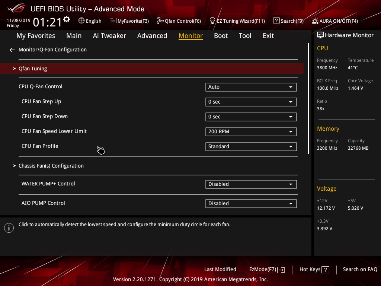The width and height of the screenshot is (381, 286).
Task: Open the CPU Fan Step Down dropdown
Action: 251,117
